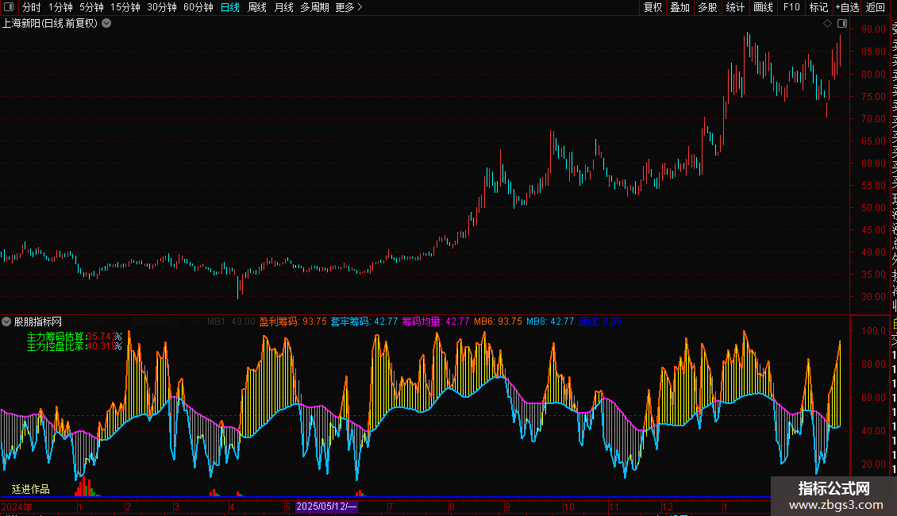This screenshot has width=897, height=516.
Task: Expand the 更多 more periods menu
Action: click(x=349, y=7)
